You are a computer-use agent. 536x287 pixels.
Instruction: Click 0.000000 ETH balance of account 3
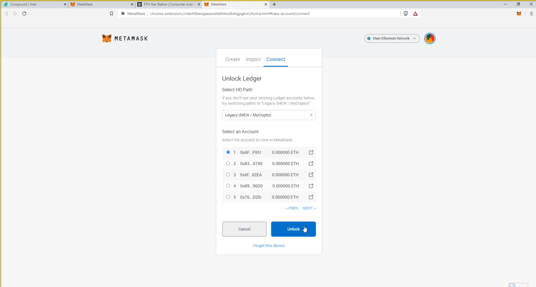[x=285, y=175]
